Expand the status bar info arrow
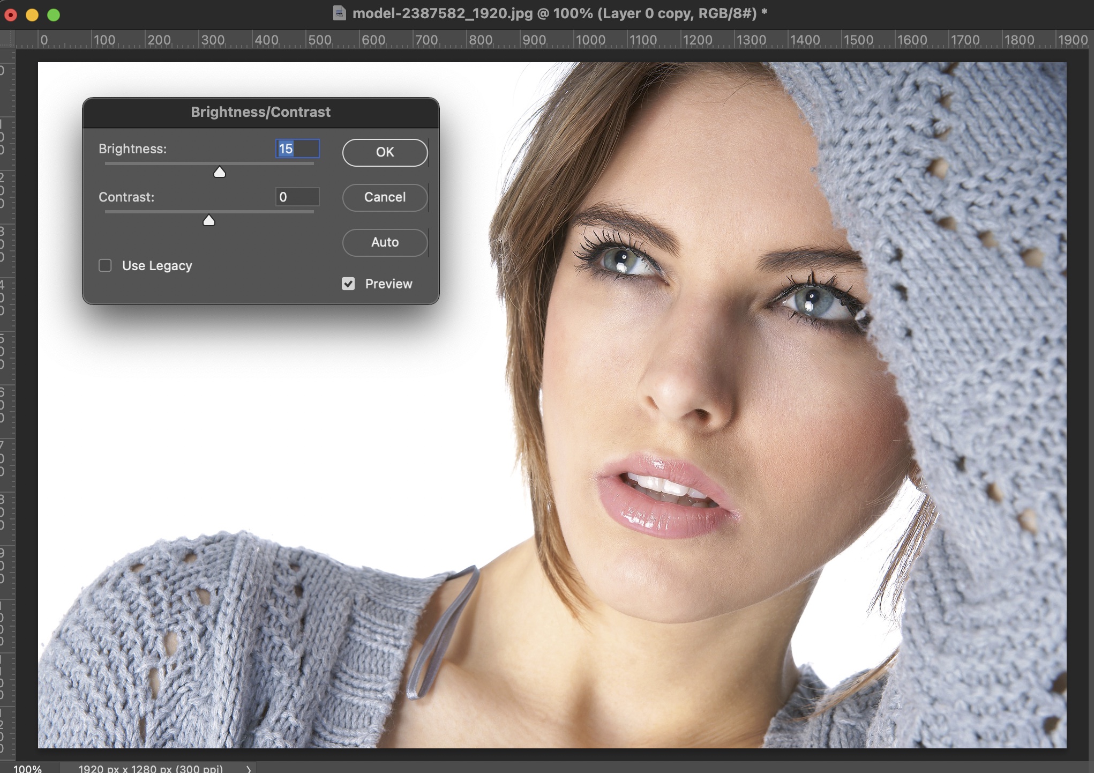The width and height of the screenshot is (1094, 773). pyautogui.click(x=249, y=769)
